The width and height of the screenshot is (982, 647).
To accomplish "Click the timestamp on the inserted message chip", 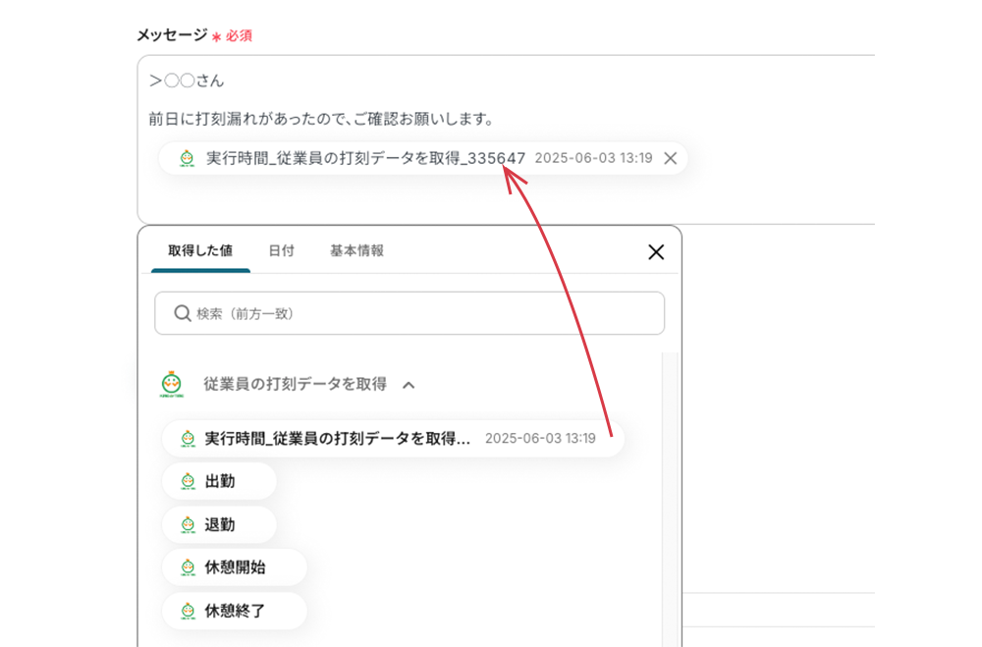I will (x=593, y=158).
